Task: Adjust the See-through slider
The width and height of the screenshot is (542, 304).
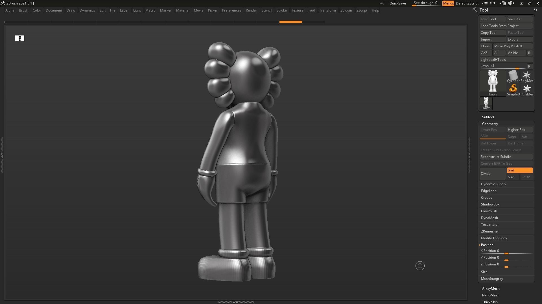Action: click(426, 3)
